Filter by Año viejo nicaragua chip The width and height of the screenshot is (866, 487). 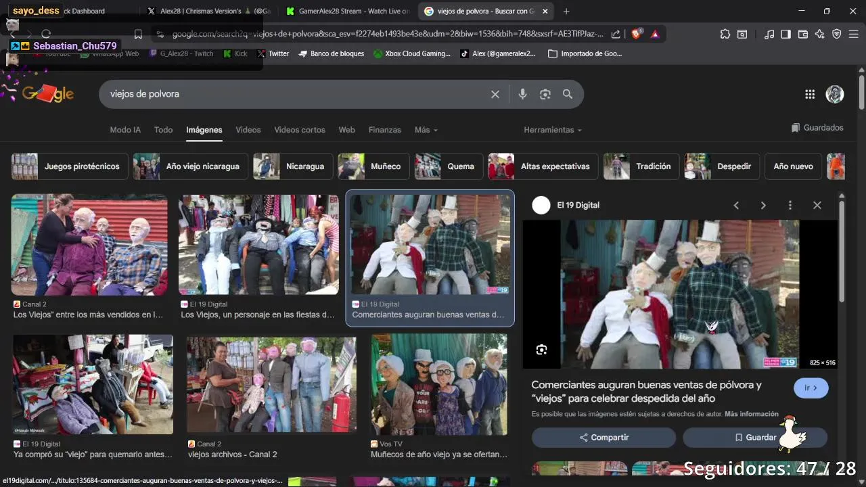pyautogui.click(x=190, y=166)
